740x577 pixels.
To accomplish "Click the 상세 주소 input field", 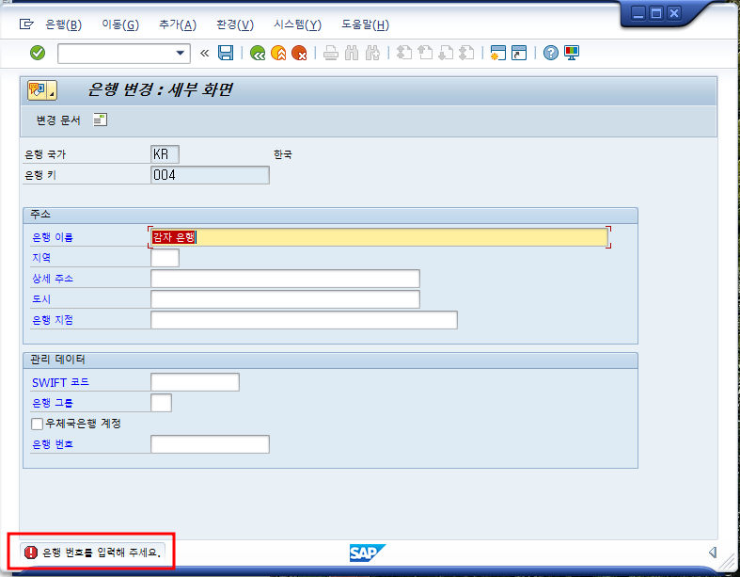I will 285,279.
